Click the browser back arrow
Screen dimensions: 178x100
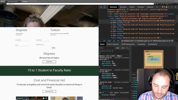tap(1, 4)
